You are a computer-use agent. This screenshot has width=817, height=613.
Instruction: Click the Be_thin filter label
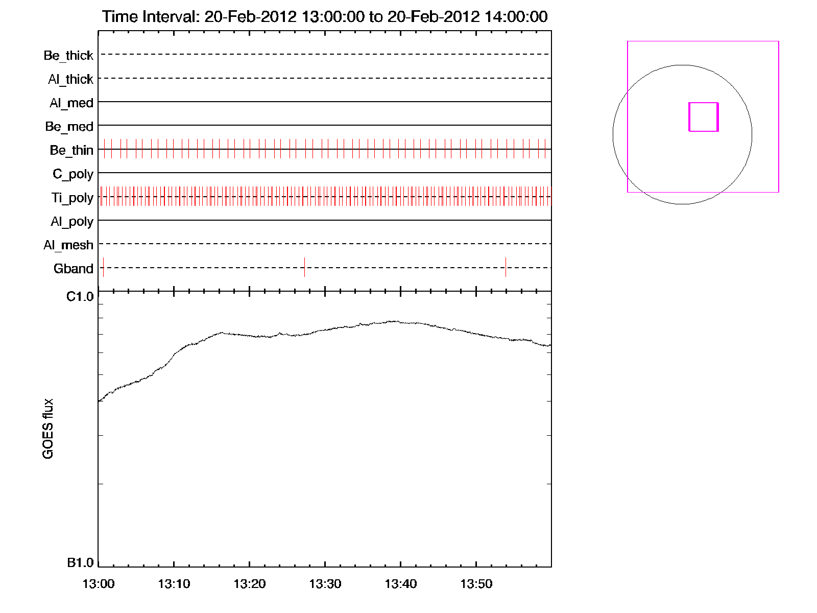[71, 150]
